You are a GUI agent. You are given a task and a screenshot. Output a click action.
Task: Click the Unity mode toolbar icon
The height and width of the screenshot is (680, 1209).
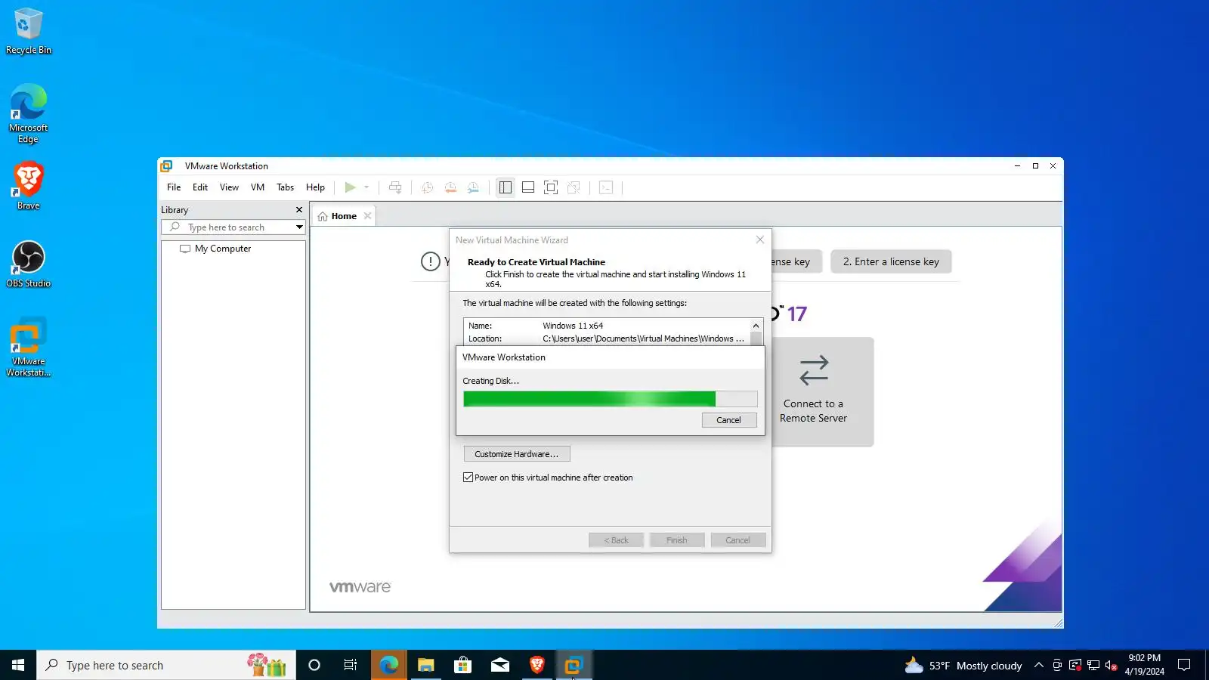click(x=574, y=187)
